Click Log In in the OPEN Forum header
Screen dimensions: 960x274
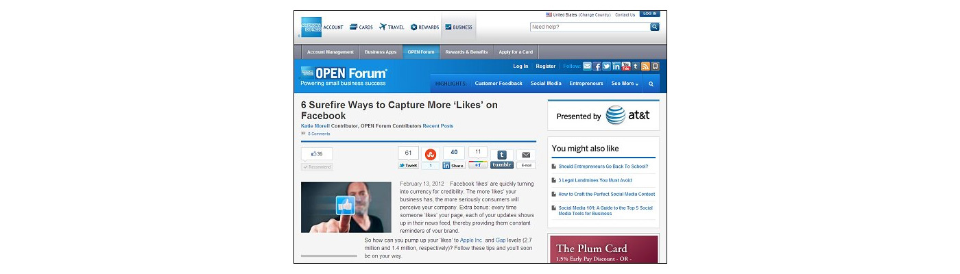520,66
